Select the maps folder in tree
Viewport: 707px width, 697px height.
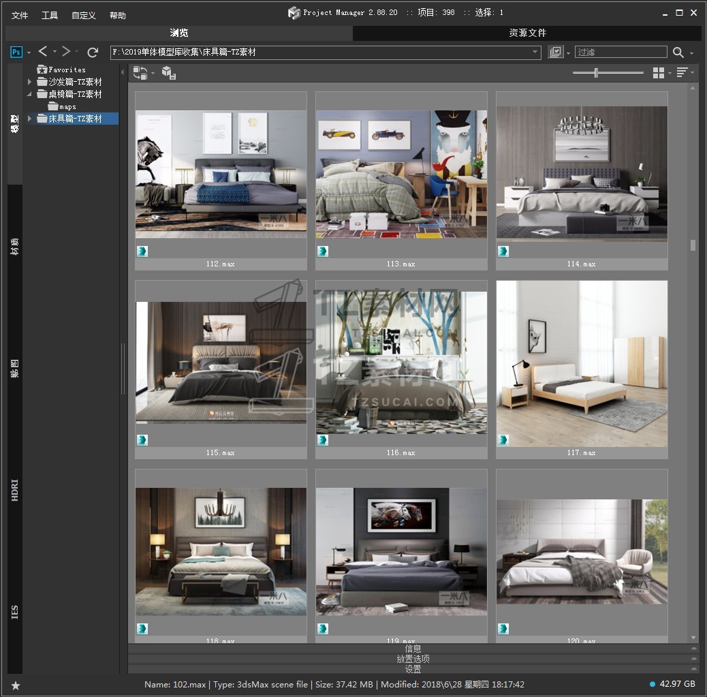coord(67,106)
